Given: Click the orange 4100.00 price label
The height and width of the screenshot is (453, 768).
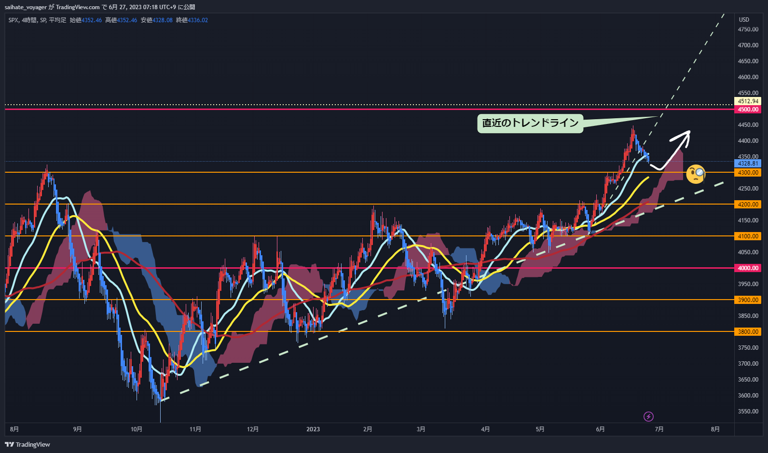Looking at the screenshot, I should (748, 236).
